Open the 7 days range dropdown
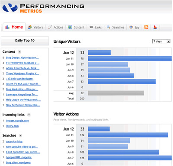This screenshot has width=173, height=166. pos(161,41)
